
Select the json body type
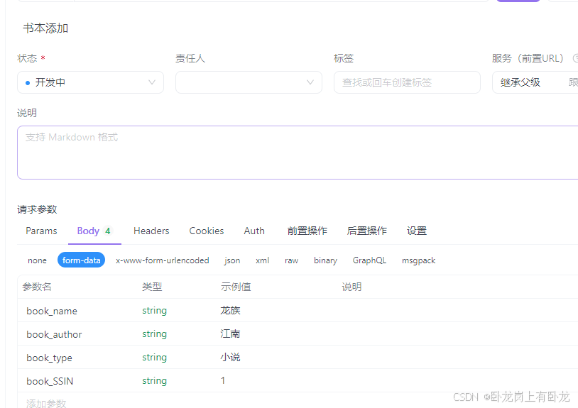pyautogui.click(x=232, y=260)
